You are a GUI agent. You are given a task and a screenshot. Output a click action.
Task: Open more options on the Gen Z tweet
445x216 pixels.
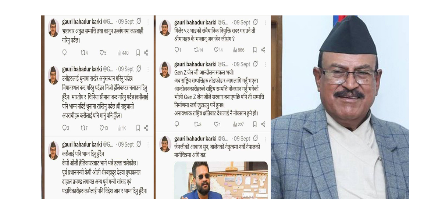click(265, 64)
